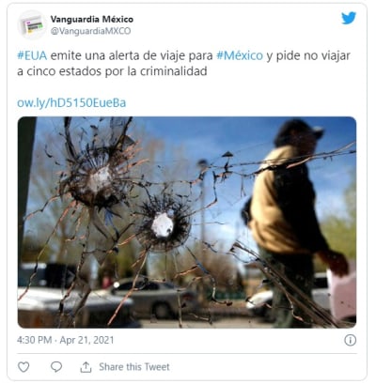Click the Twitter bird logo
376x384 pixels.
click(349, 18)
